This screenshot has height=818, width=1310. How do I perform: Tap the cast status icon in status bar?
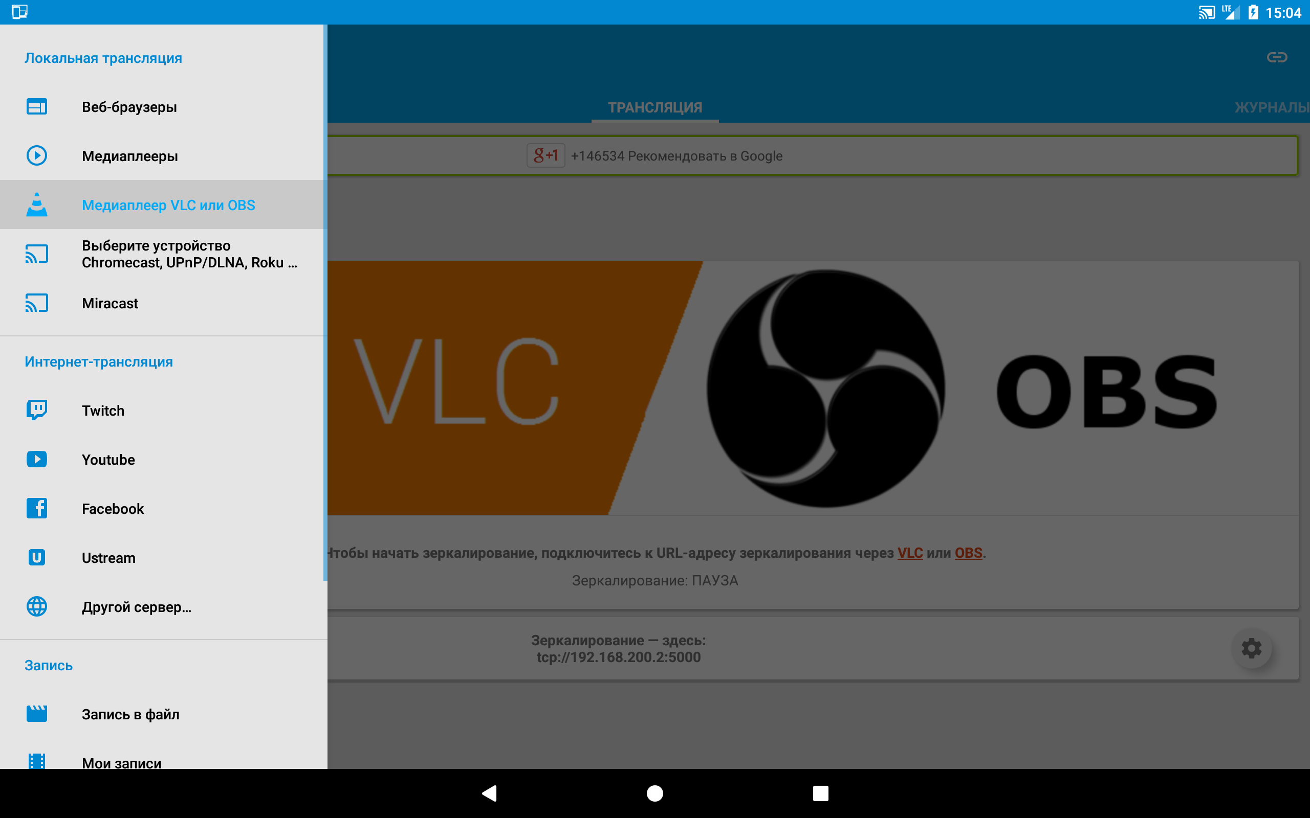coord(1207,12)
